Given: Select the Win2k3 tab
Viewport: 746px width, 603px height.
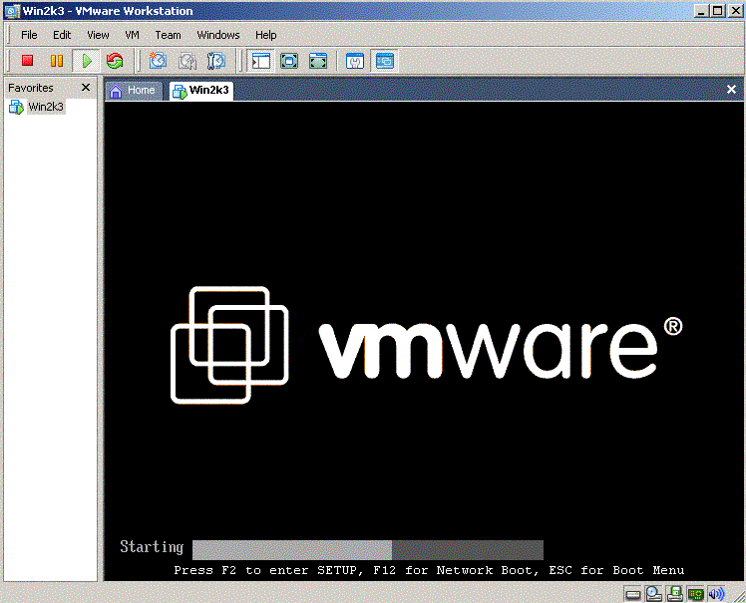Looking at the screenshot, I should tap(201, 91).
